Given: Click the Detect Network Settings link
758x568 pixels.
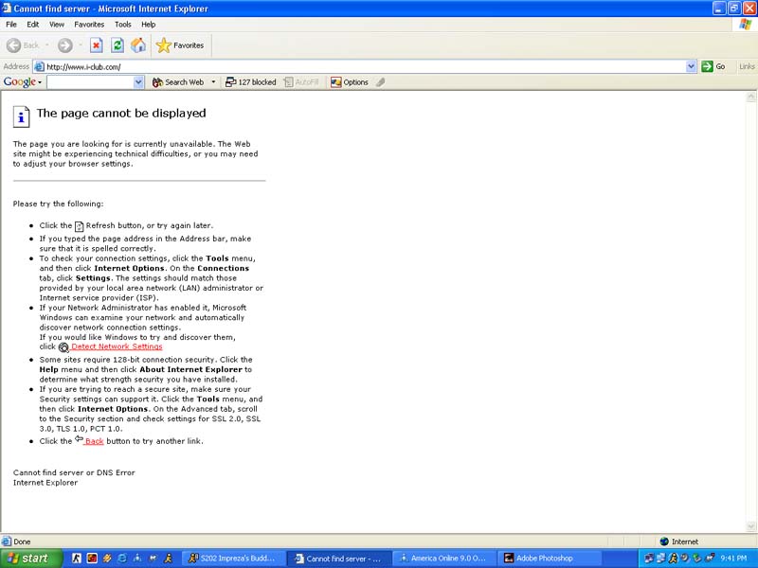Looking at the screenshot, I should point(117,346).
